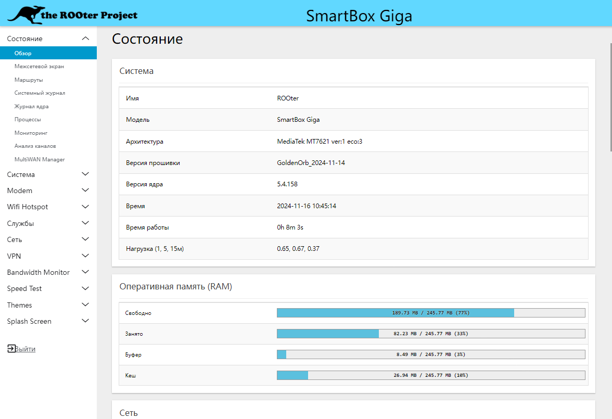Click the kernel version 5.4.158

(x=287, y=184)
